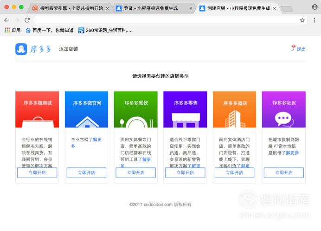
Task: Reload the page with refresh icon
Action: (x=27, y=20)
